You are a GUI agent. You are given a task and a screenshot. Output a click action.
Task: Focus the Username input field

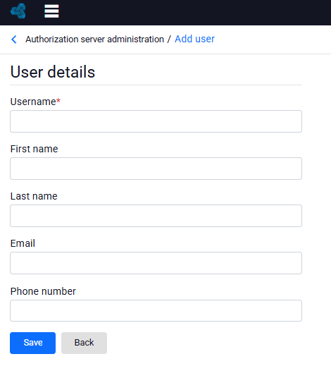tap(156, 121)
